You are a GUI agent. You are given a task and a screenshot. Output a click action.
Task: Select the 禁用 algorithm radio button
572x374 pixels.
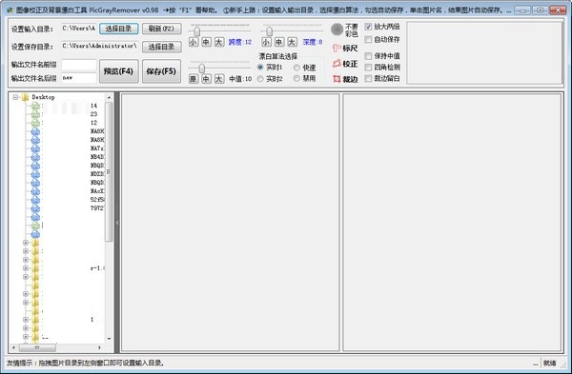(296, 79)
